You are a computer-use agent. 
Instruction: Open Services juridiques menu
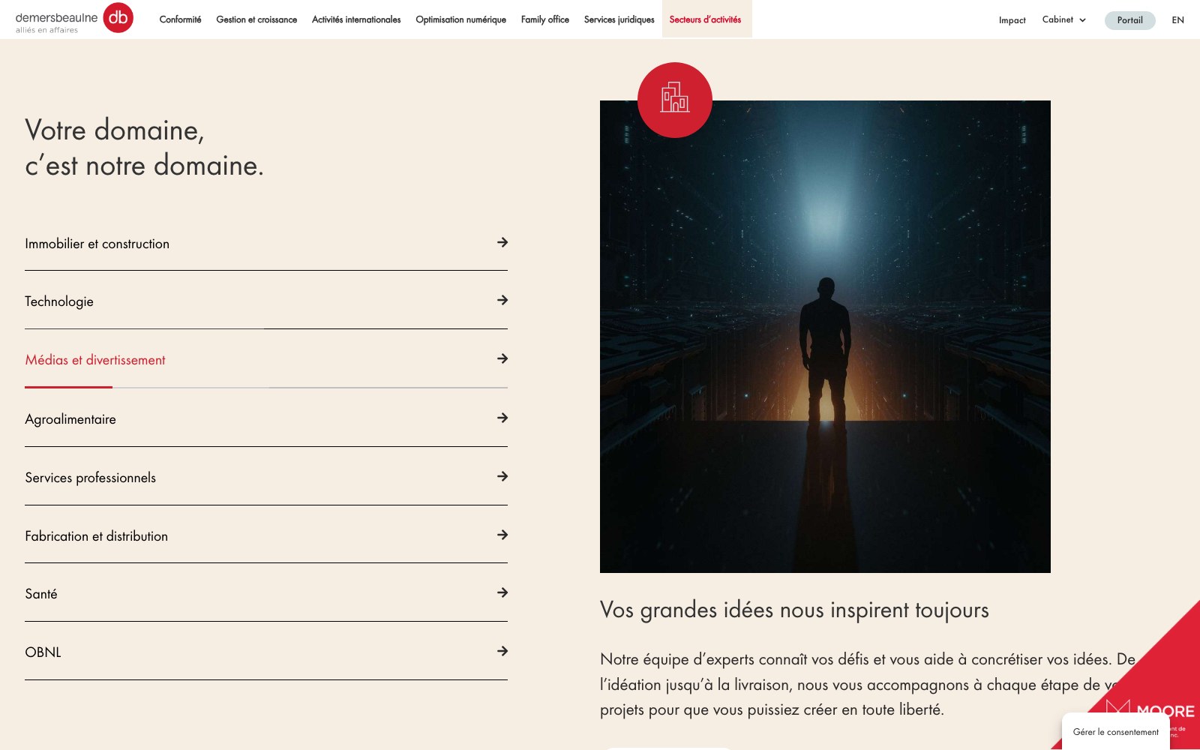pyautogui.click(x=619, y=19)
